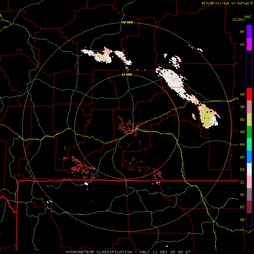The image size is (254, 254).
Task: Click the blue WS wet snow swatch
Action: pos(249,157)
